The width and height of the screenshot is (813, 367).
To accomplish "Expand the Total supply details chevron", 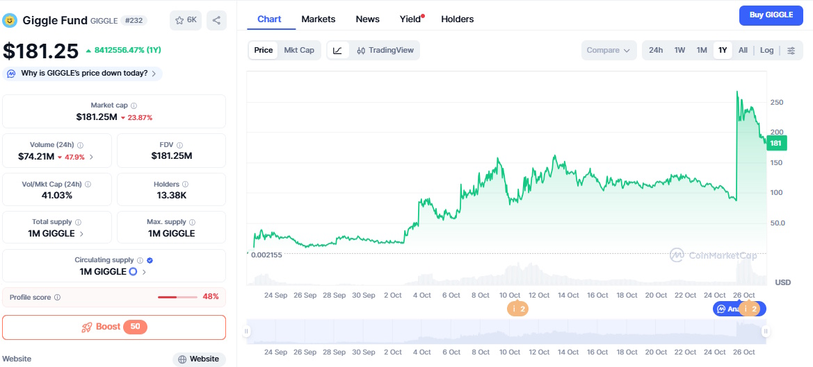I will pos(81,234).
